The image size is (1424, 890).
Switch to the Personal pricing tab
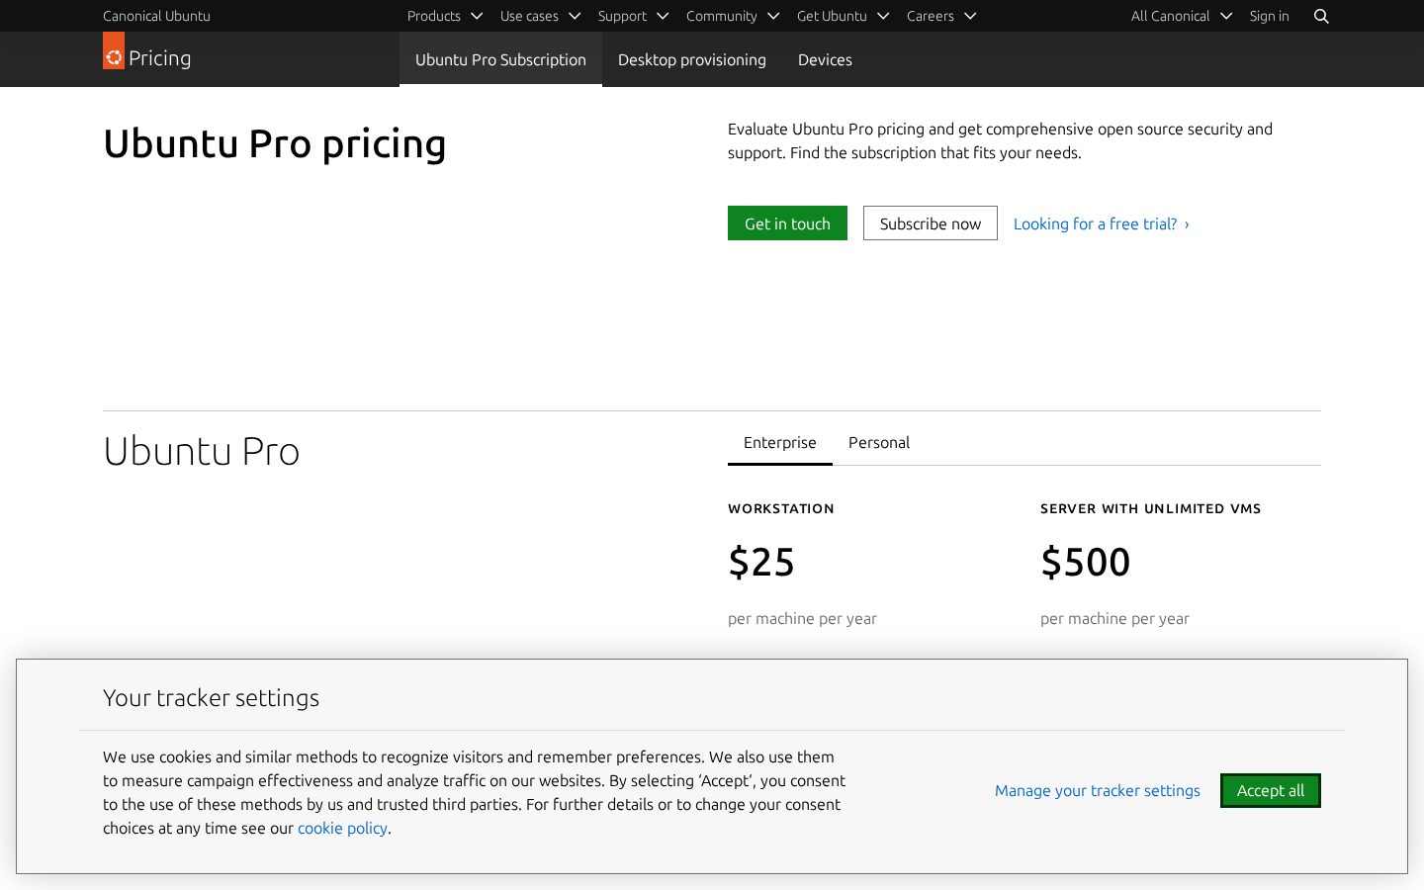[879, 442]
